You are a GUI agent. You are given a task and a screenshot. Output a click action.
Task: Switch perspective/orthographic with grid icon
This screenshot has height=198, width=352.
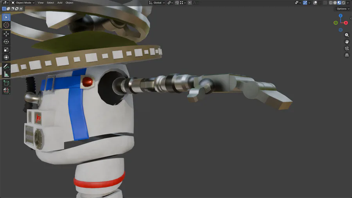pyautogui.click(x=347, y=55)
